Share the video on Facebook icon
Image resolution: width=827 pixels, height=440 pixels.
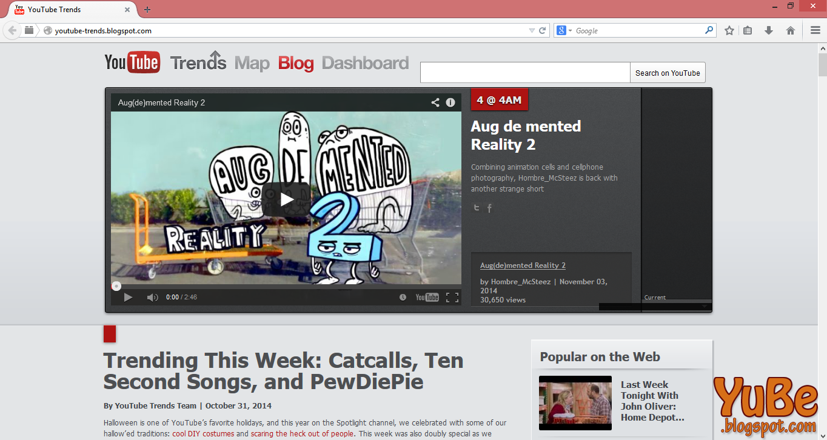point(490,208)
